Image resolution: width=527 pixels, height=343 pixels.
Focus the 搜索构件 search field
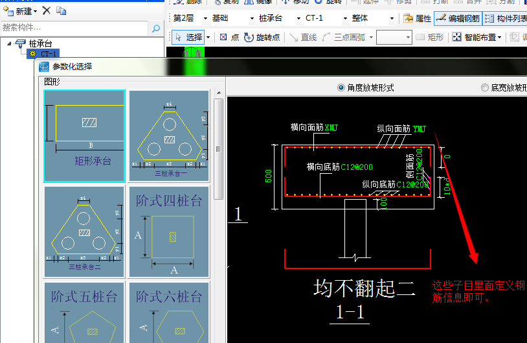pyautogui.click(x=74, y=28)
